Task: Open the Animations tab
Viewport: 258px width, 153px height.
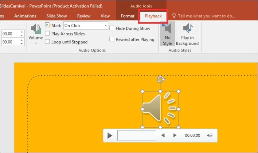Action: [25, 16]
